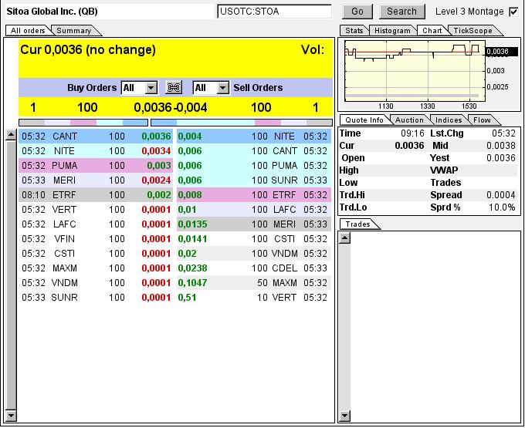The width and height of the screenshot is (525, 428).
Task: Click the 0,0036 chart price label
Action: pos(501,52)
